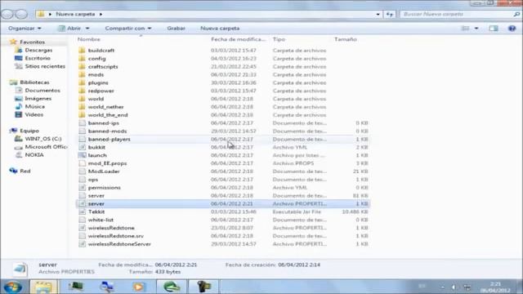523x294 pixels.
Task: Sort by the Tamaño column header
Action: click(346, 39)
